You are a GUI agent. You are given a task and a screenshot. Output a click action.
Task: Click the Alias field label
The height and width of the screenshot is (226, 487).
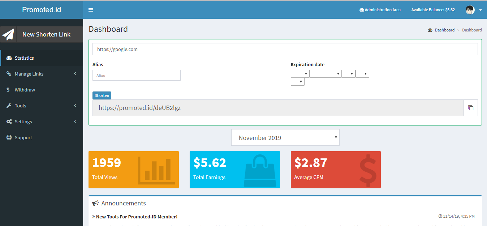(98, 64)
